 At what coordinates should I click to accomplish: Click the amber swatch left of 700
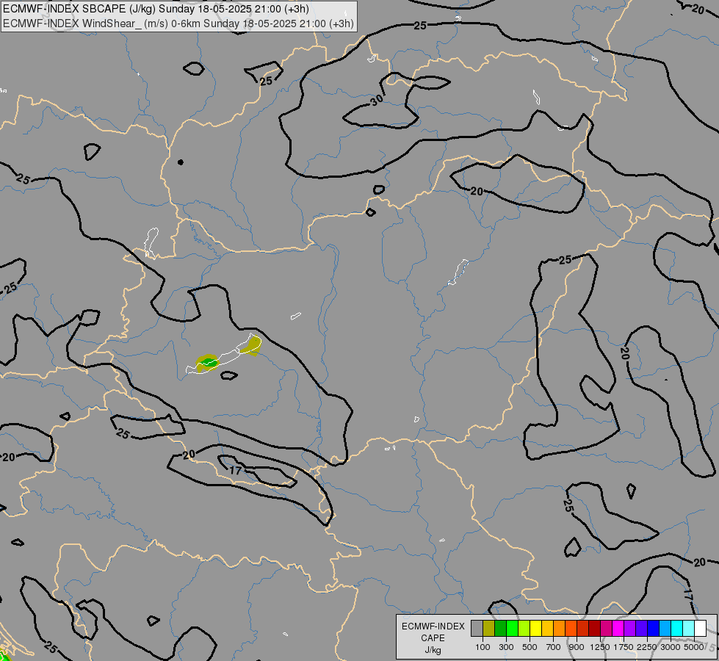coord(547,628)
